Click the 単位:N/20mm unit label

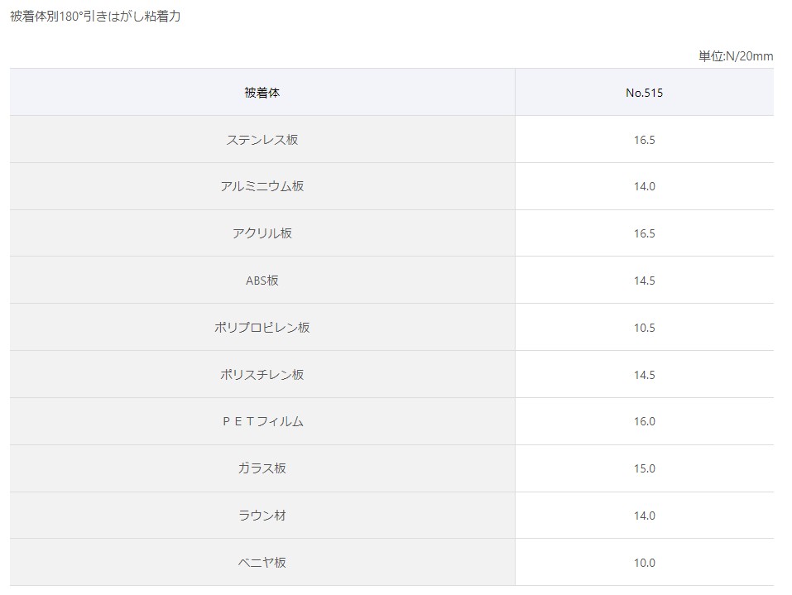tap(736, 56)
